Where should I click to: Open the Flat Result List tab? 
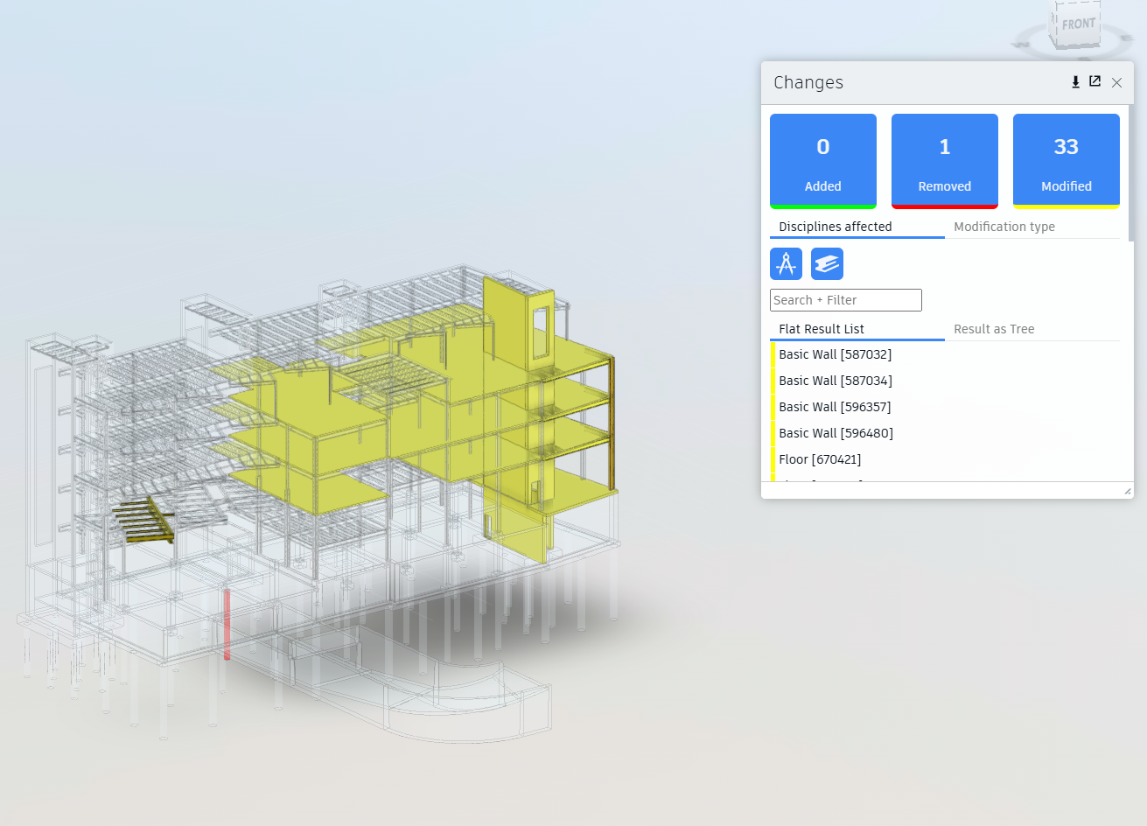point(821,329)
